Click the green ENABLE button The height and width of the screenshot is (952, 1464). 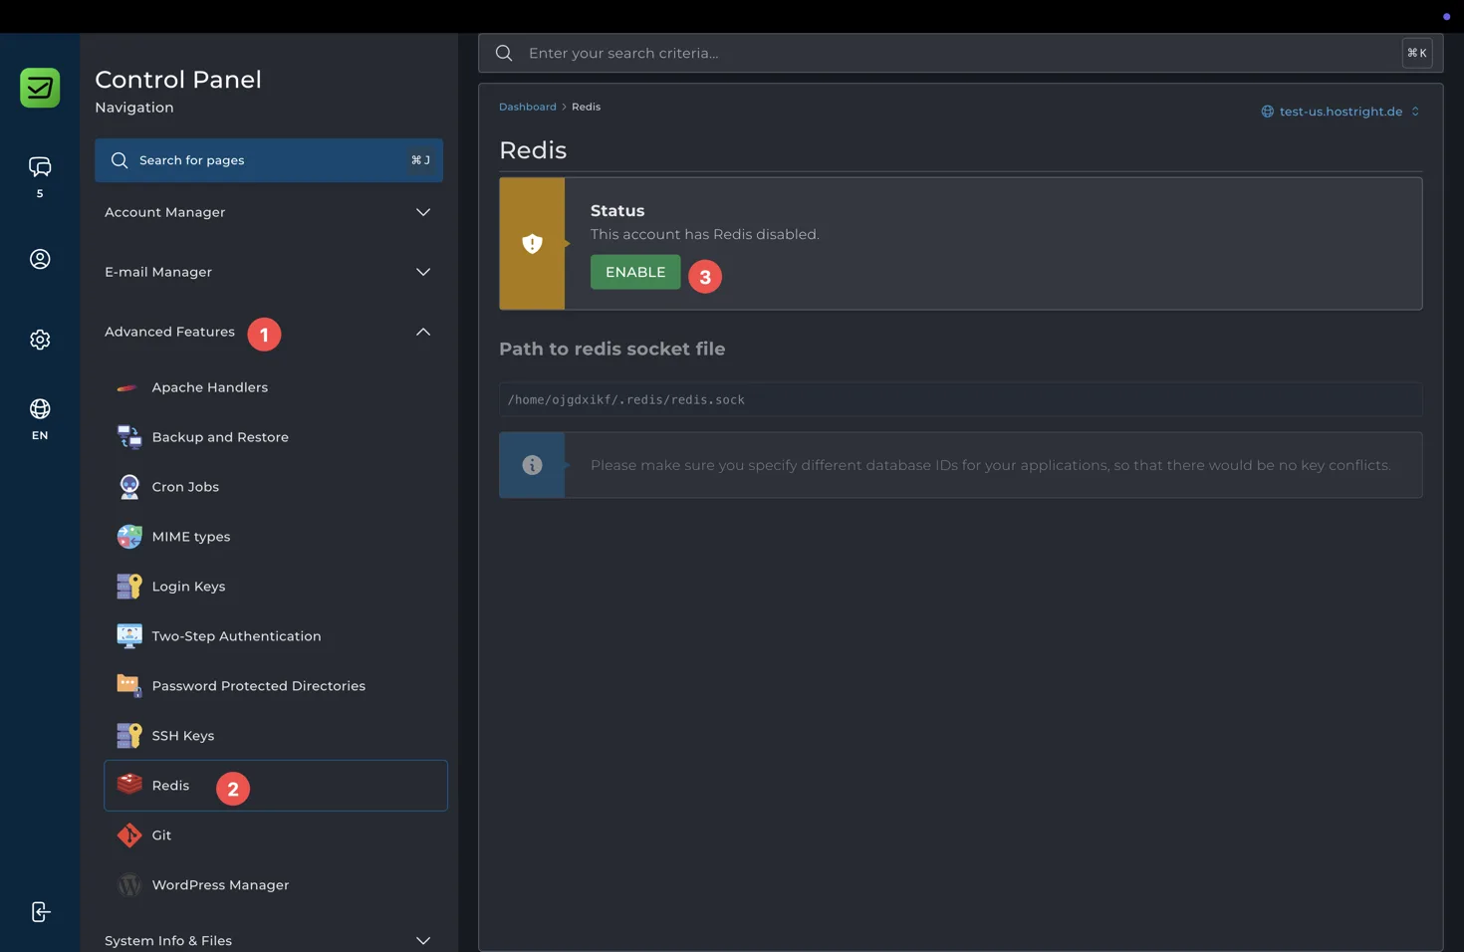(x=635, y=272)
